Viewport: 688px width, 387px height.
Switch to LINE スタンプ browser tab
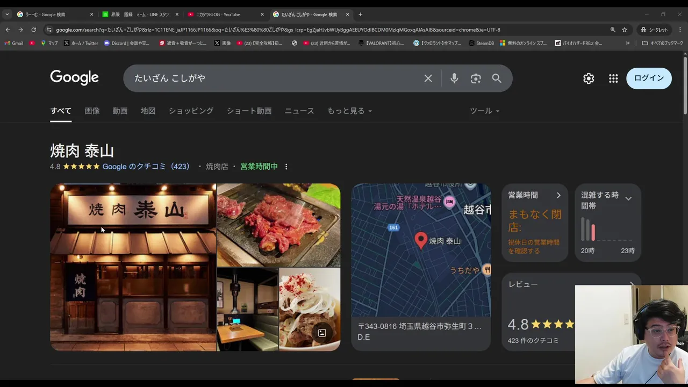pos(140,15)
